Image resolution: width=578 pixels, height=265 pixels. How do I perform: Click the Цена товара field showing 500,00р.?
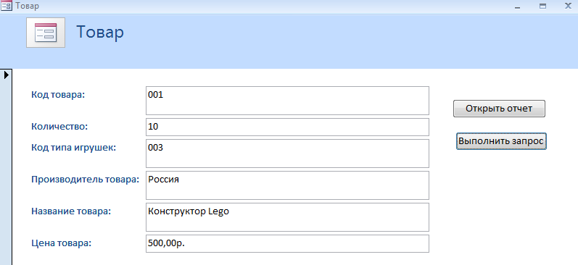[x=287, y=244]
